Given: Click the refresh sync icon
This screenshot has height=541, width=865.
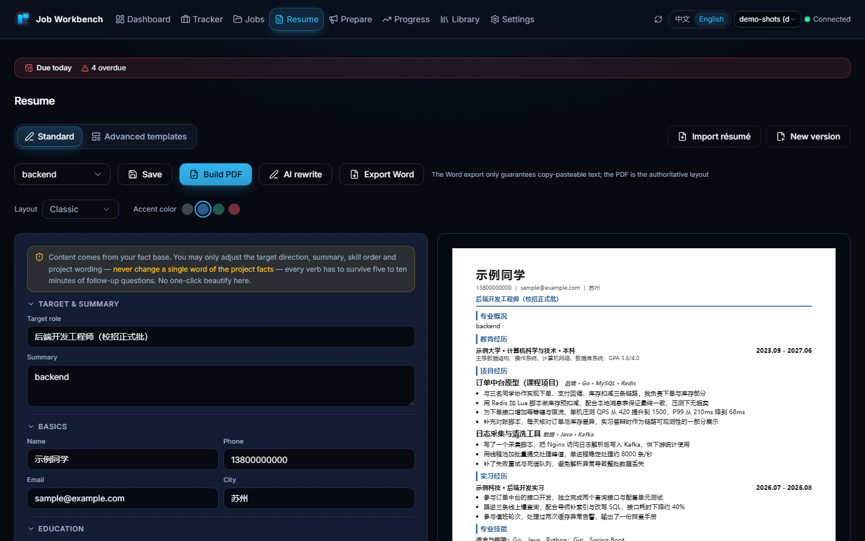Looking at the screenshot, I should point(658,19).
